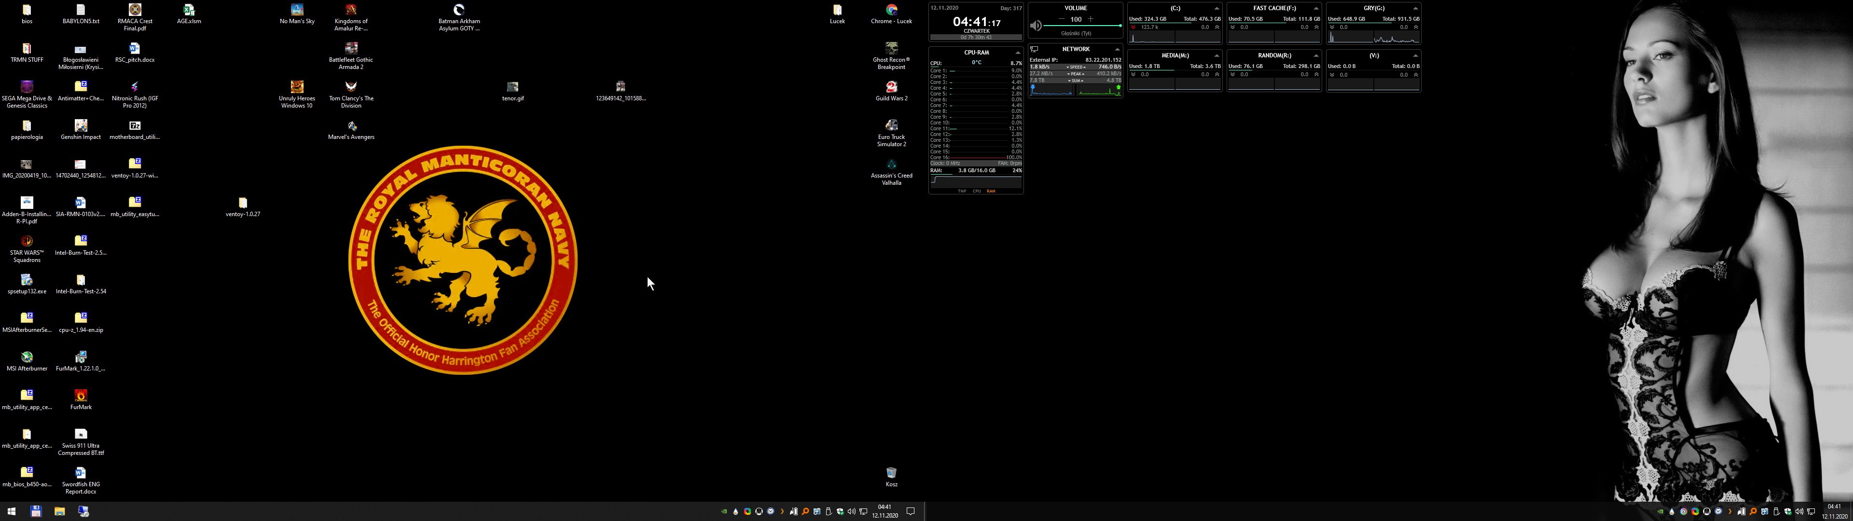Open MSI Afterburner desktop shortcut

click(x=27, y=357)
